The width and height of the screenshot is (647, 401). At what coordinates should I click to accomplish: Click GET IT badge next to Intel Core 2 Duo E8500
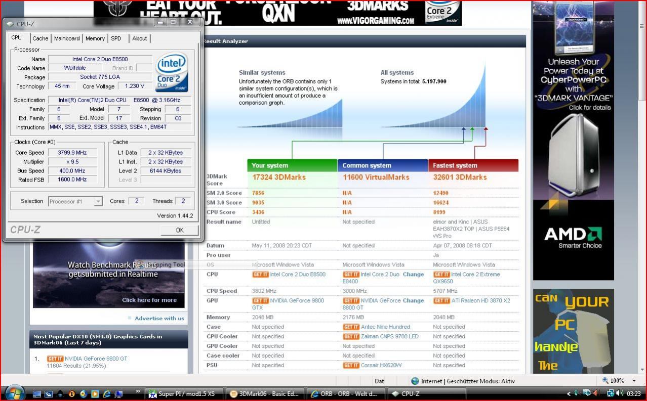(x=260, y=275)
